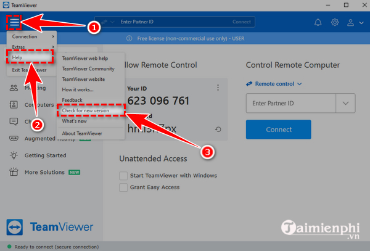
Task: Click the Getting Started label
Action: [x=45, y=155]
